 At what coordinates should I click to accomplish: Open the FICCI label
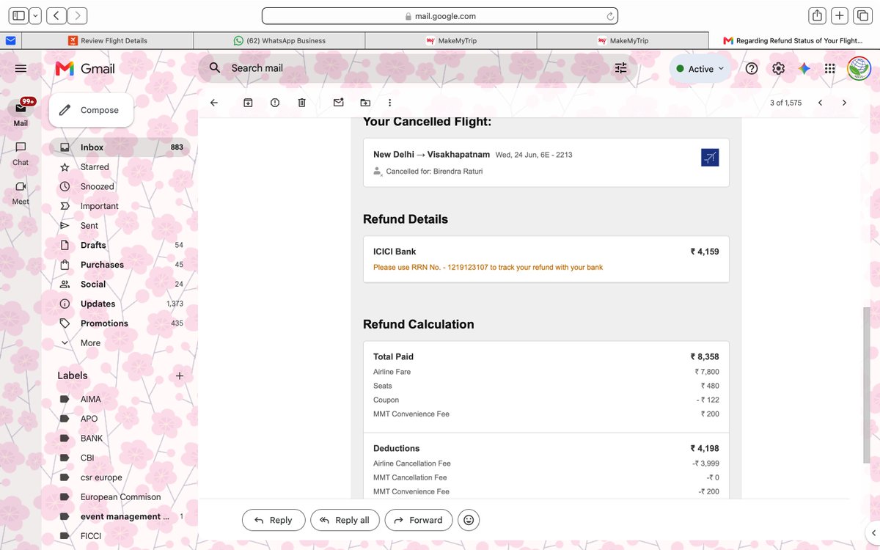120,536
